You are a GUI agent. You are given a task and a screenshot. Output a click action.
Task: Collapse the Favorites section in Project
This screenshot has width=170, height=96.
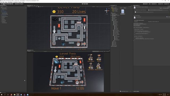tap(111, 8)
